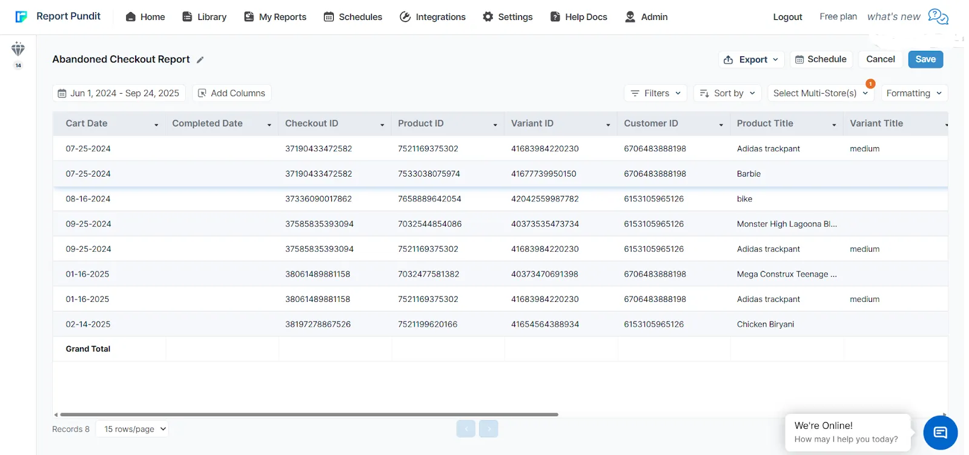Click product ID 7032544854086

(430, 224)
